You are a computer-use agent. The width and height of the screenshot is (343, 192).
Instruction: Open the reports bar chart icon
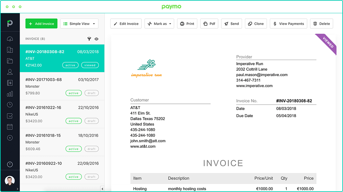point(10,94)
